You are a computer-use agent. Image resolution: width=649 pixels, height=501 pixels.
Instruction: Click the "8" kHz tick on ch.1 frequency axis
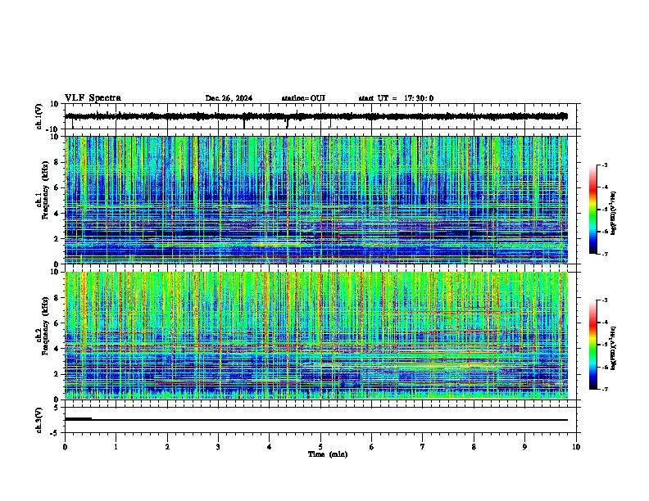tap(57, 162)
